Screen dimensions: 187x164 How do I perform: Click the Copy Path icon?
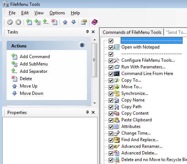pyautogui.click(x=117, y=107)
